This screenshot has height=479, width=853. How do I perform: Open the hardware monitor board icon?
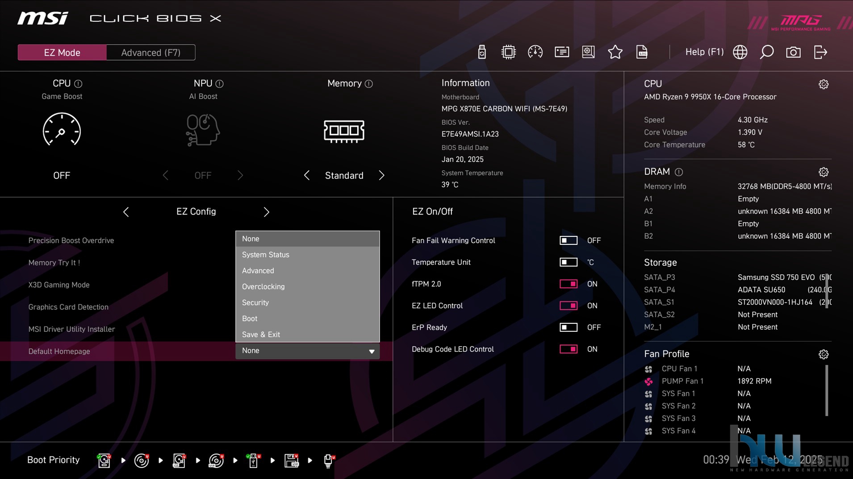coord(588,52)
